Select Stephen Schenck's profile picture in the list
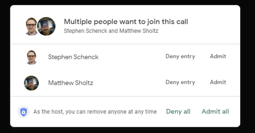 pyautogui.click(x=31, y=57)
